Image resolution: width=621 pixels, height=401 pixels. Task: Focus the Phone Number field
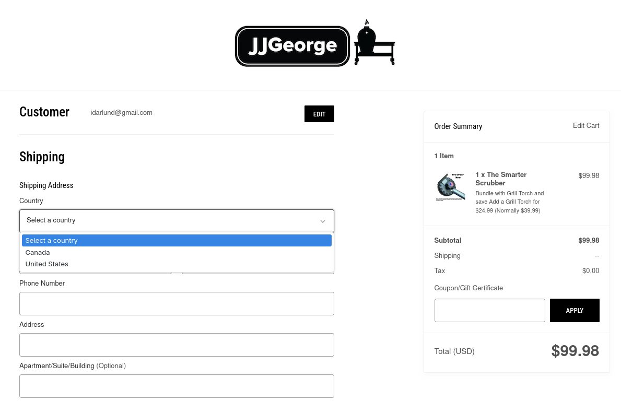(177, 303)
